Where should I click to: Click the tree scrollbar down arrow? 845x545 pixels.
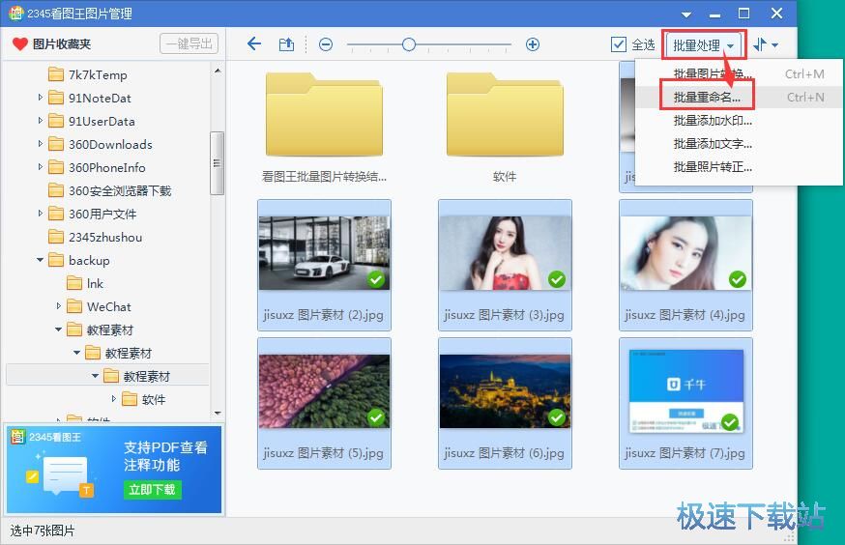pyautogui.click(x=218, y=413)
